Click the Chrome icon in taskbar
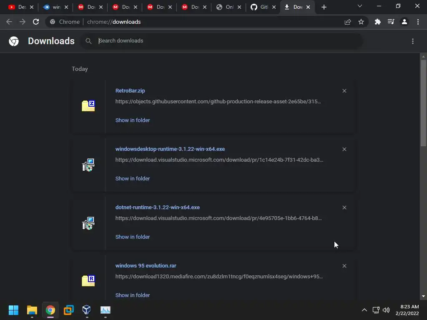The width and height of the screenshot is (427, 320). click(x=50, y=310)
